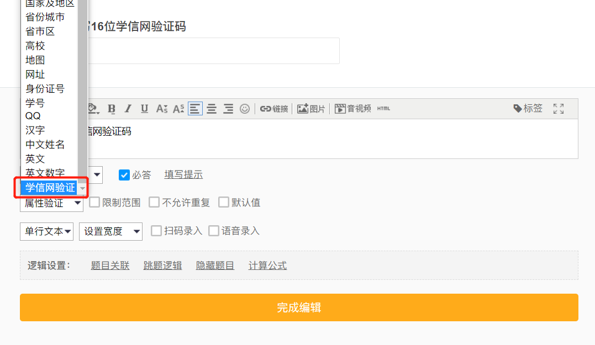Align text to the left
Viewport: 595px width, 345px height.
195,109
